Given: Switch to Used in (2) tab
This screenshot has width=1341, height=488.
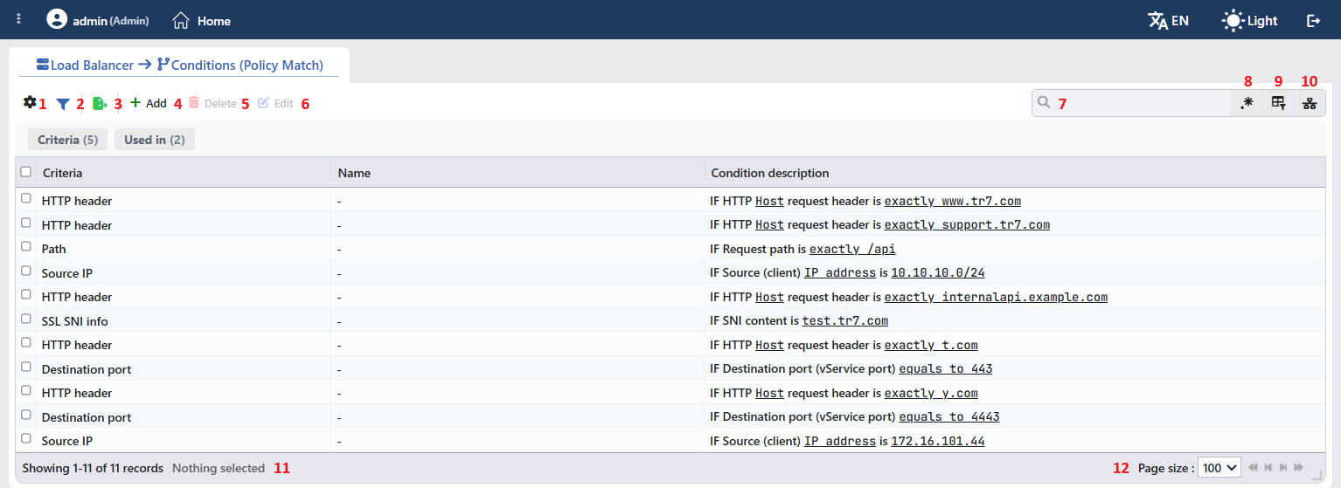Looking at the screenshot, I should click(x=155, y=140).
